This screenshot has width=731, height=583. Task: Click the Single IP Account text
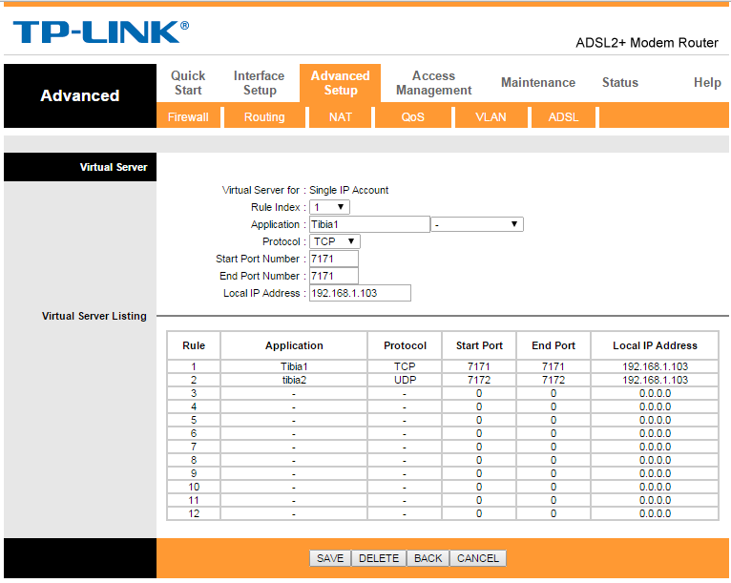coord(348,190)
